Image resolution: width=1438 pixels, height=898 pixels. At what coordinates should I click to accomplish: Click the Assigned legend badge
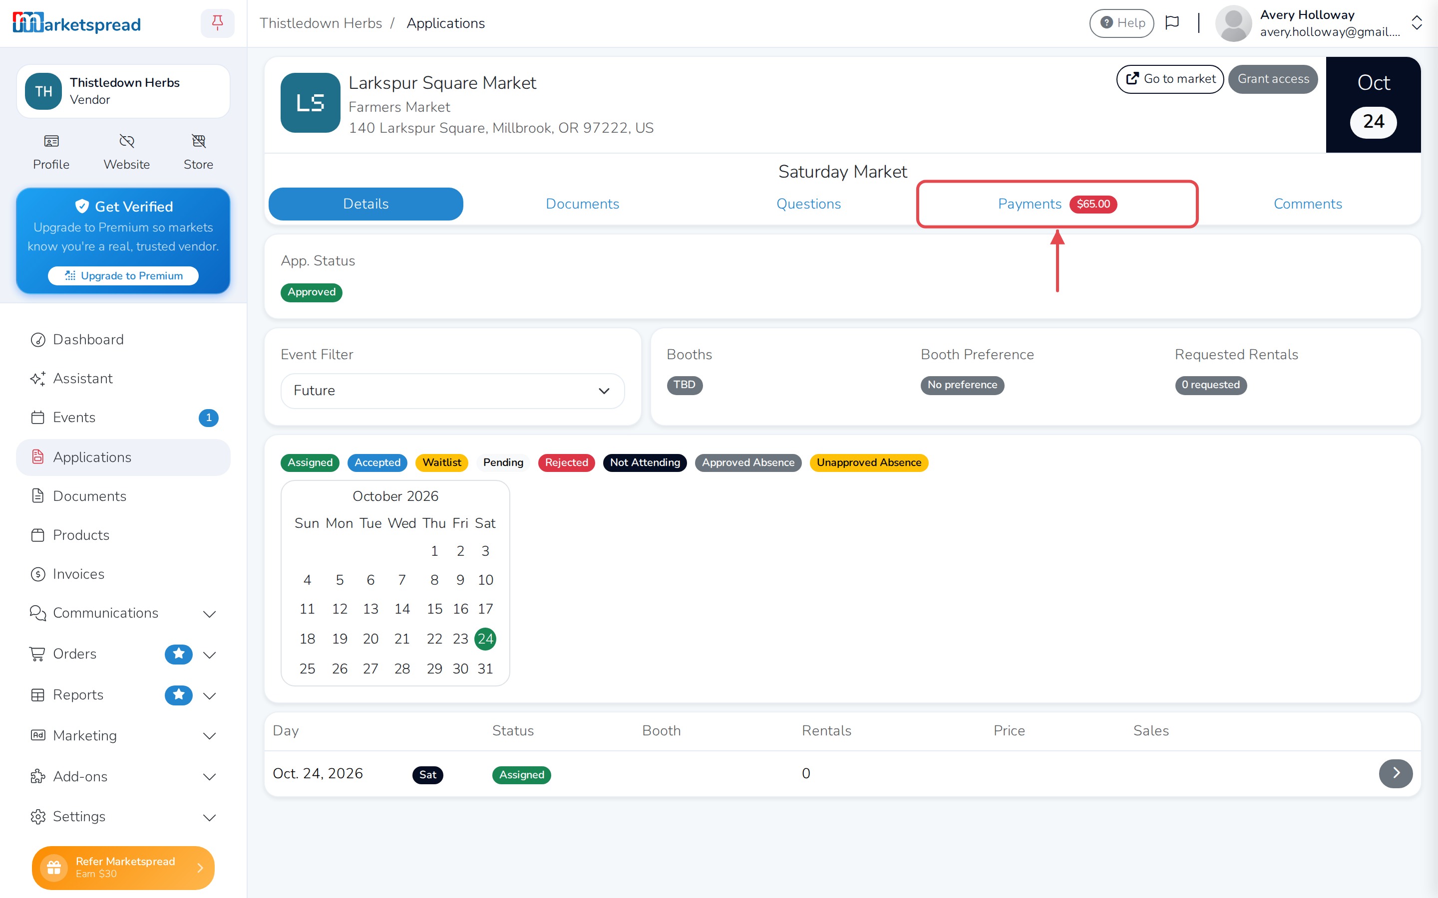pyautogui.click(x=310, y=462)
